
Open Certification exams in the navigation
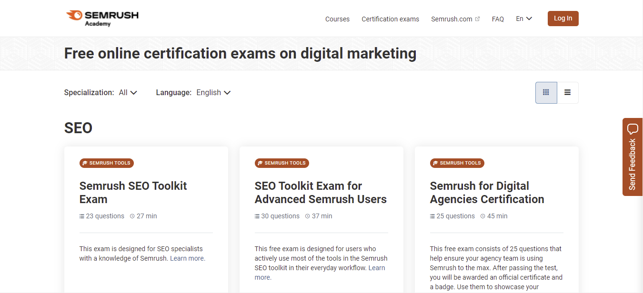pyautogui.click(x=390, y=19)
